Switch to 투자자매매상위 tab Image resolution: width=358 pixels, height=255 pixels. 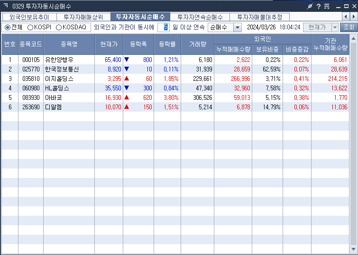[x=83, y=17]
